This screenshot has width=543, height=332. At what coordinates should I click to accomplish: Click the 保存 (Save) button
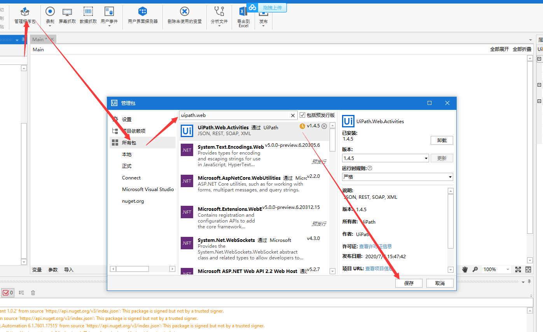[x=409, y=283]
